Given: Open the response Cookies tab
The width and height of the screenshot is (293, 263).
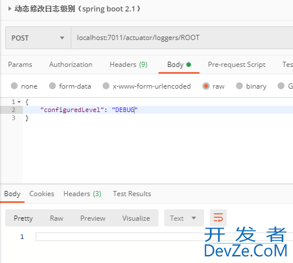Looking at the screenshot, I should (x=42, y=194).
